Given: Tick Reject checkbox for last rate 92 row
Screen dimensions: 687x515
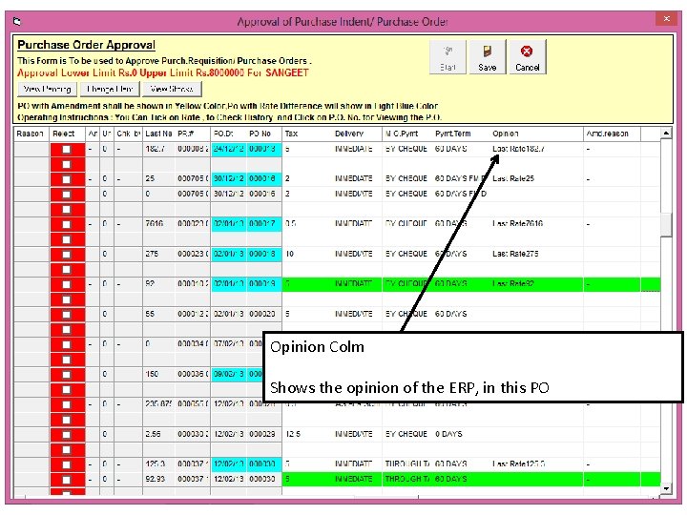Looking at the screenshot, I should 66,284.
